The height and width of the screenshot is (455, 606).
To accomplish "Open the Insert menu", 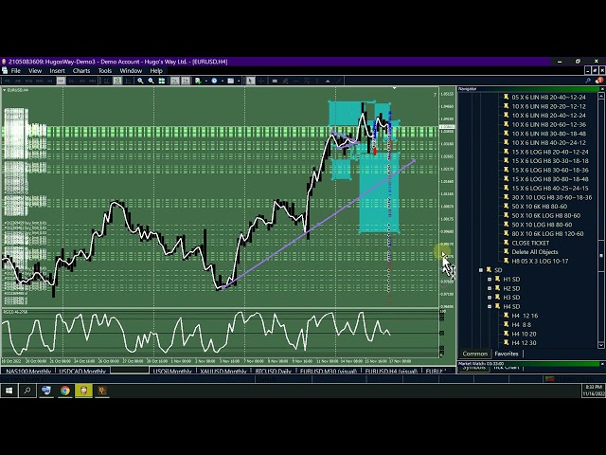I will click(x=58, y=70).
